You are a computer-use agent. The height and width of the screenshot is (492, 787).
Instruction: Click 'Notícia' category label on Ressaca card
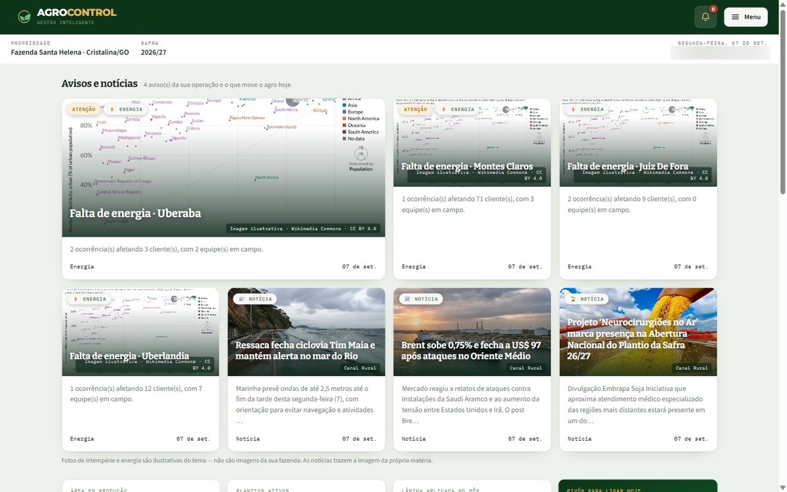[x=248, y=439]
